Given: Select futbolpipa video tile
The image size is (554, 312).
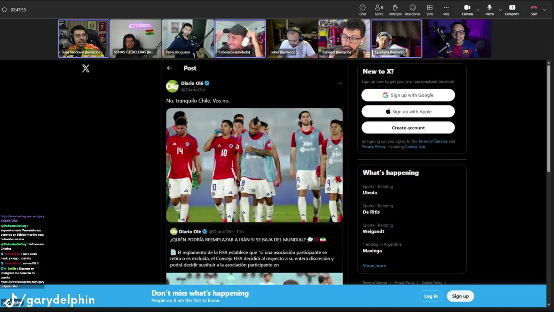Looking at the screenshot, I should (240, 39).
